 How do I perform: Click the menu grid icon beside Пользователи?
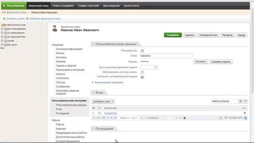[x=4, y=6]
